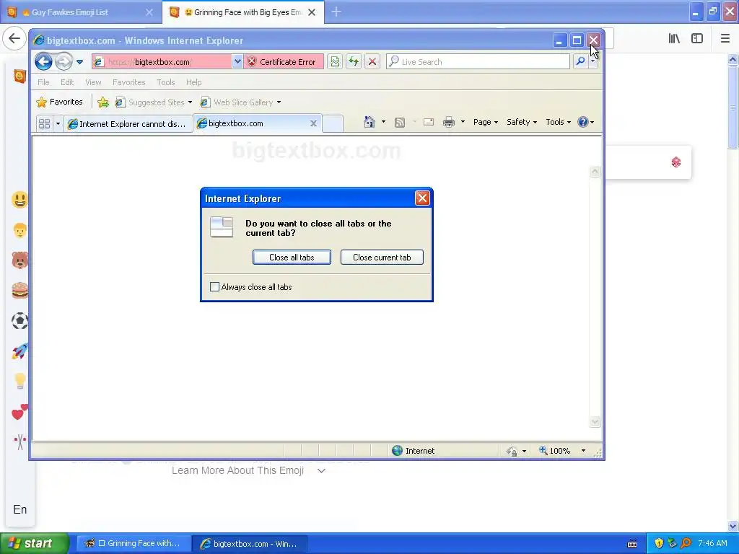Expand the zoom level dropdown arrow
Screen dimensions: 739x554
click(583, 451)
